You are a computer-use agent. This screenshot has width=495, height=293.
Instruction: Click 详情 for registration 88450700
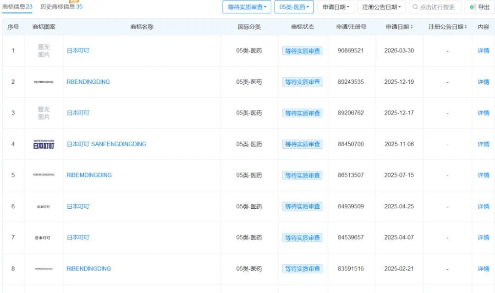pos(484,144)
